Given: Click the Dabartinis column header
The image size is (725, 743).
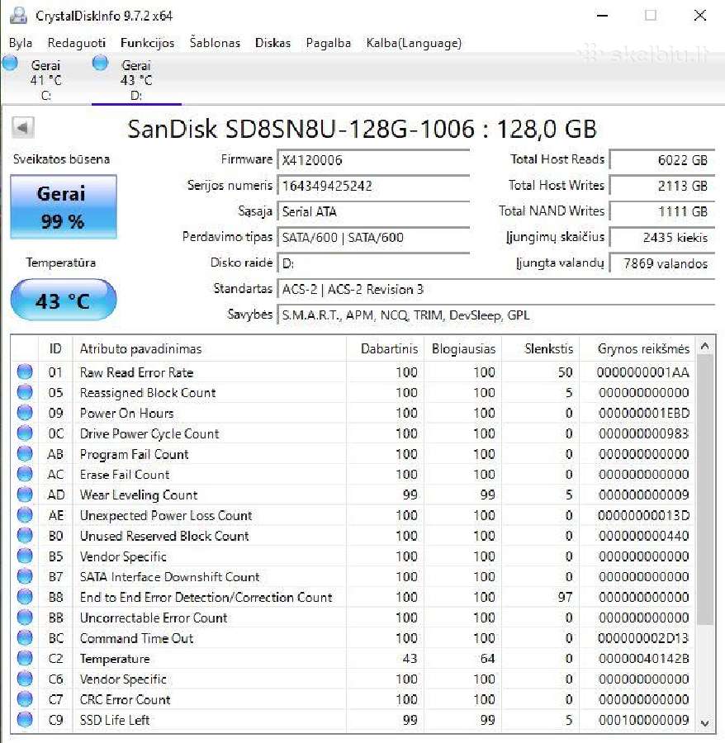Looking at the screenshot, I should [386, 349].
